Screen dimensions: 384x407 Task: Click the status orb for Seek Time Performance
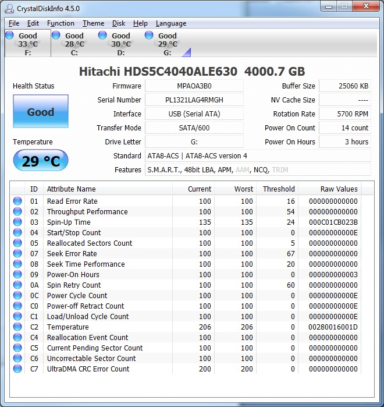(17, 264)
